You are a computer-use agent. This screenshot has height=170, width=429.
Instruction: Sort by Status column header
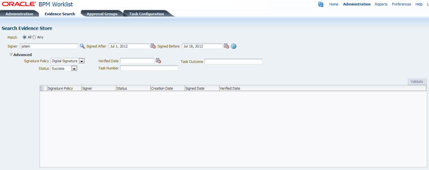[133, 88]
